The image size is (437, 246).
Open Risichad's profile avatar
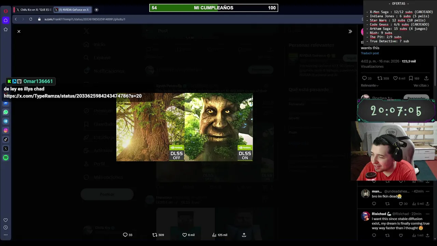point(365,216)
